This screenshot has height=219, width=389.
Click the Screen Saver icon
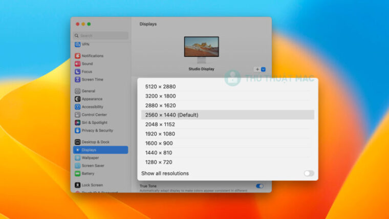coord(78,166)
